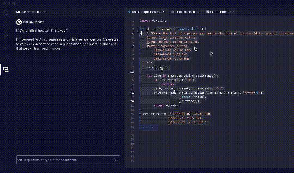This screenshot has height=173, width=294.
Task: Send the message with arrow icon
Action: click(x=115, y=160)
